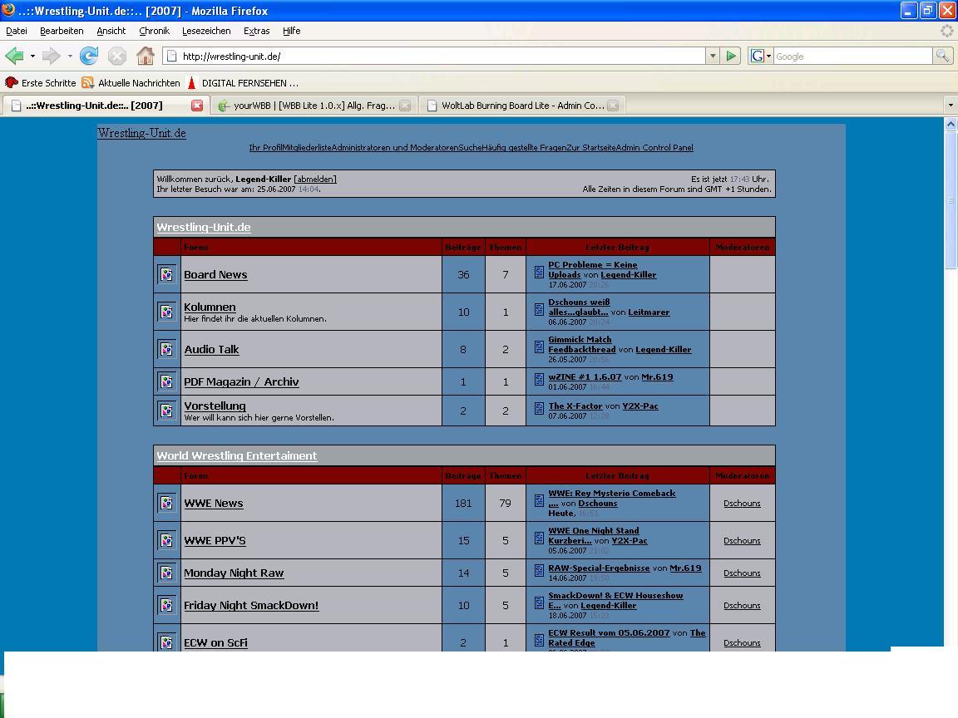Open the Ansicht menu
This screenshot has width=958, height=718.
point(111,31)
